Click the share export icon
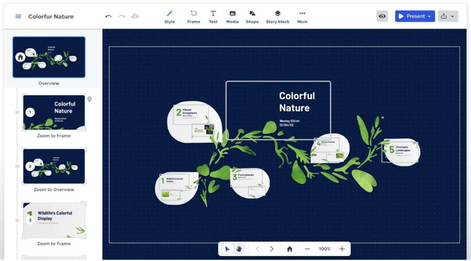Viewport: 471px width, 261px height. pyautogui.click(x=444, y=16)
